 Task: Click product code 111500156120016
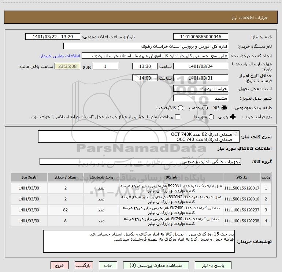tap(242, 199)
